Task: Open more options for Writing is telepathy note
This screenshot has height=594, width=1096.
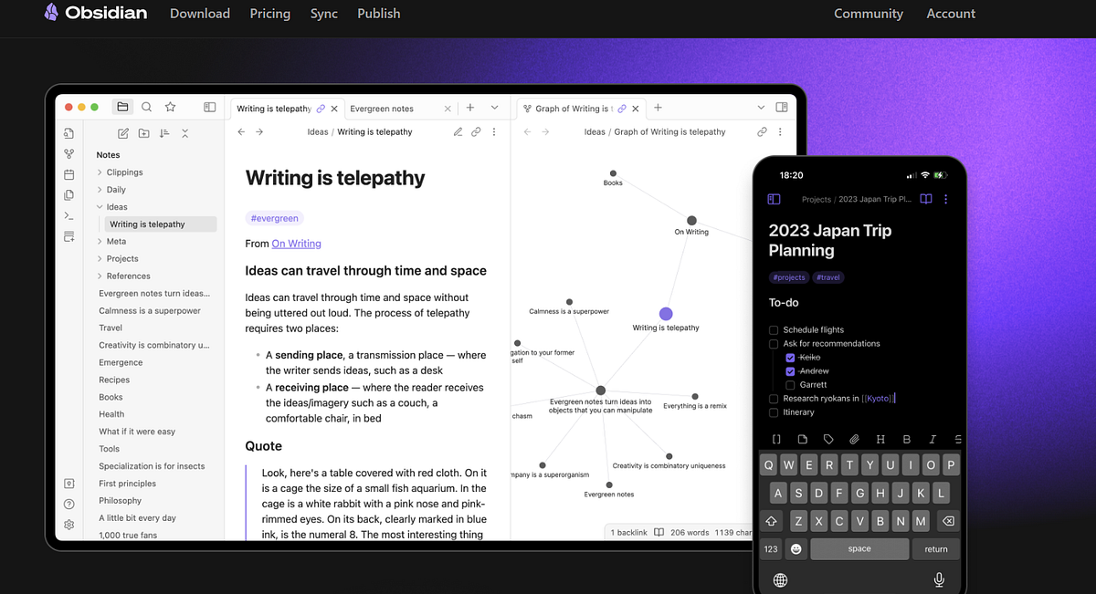Action: point(494,131)
